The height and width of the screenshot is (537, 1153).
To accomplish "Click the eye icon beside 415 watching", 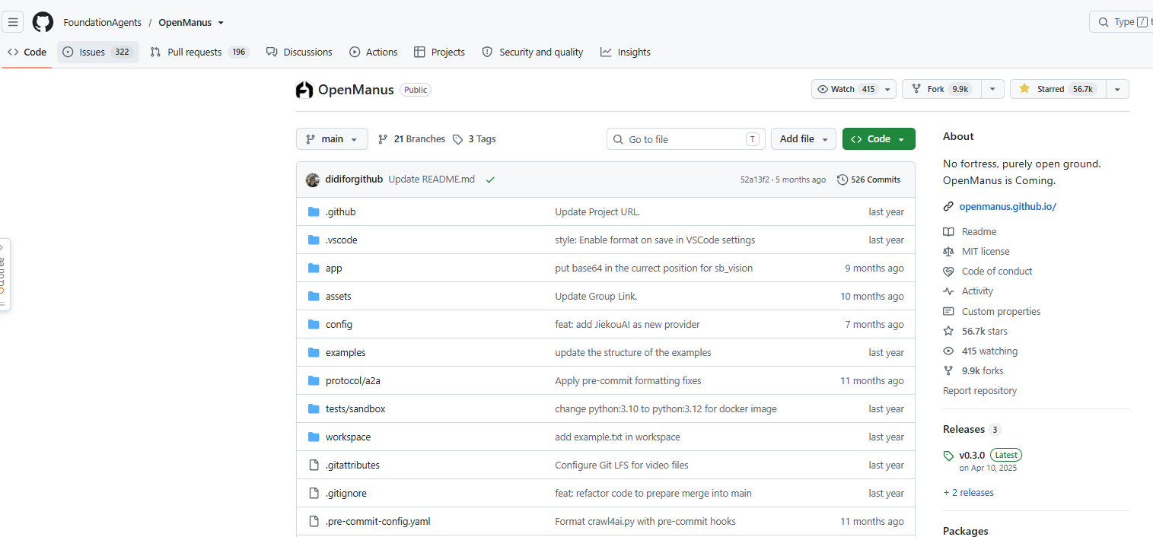I will [948, 351].
